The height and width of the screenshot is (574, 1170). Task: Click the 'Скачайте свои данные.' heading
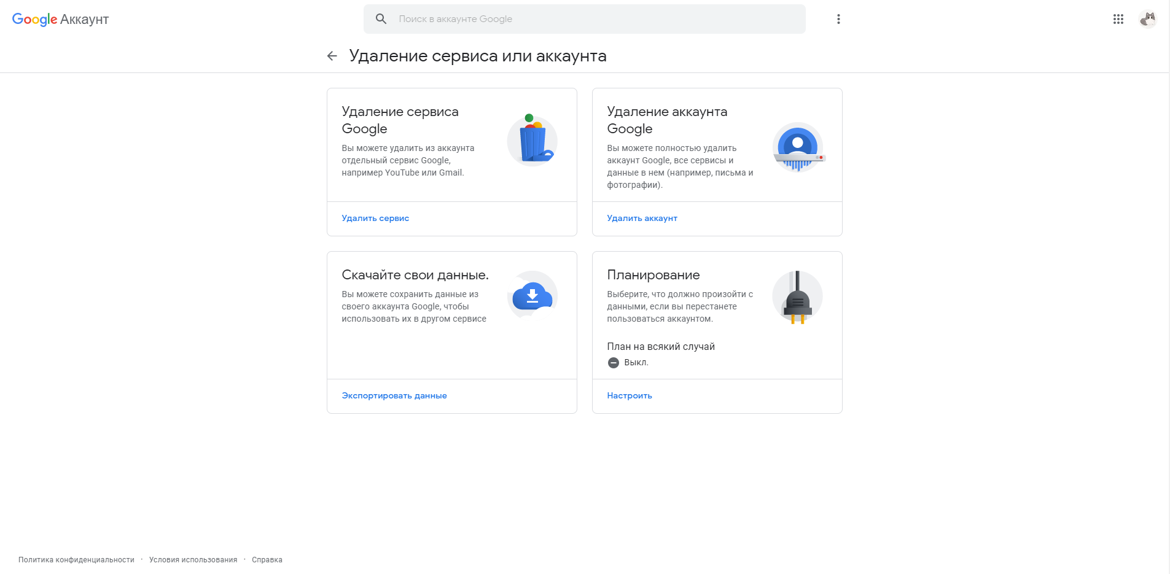415,275
